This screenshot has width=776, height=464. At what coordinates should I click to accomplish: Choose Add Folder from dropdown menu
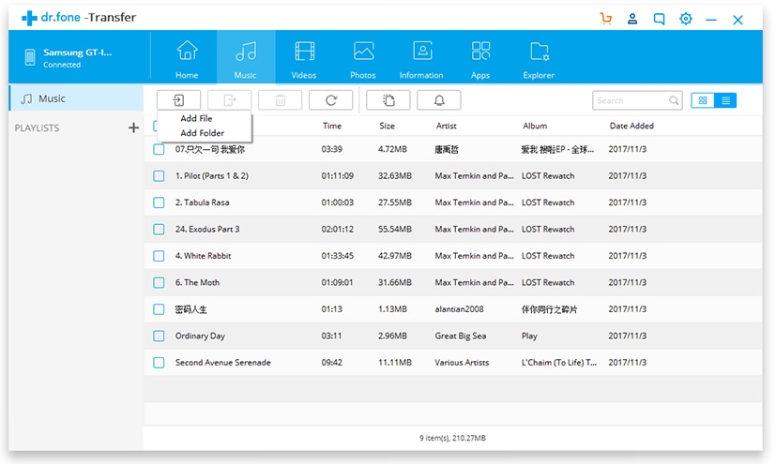coord(202,133)
